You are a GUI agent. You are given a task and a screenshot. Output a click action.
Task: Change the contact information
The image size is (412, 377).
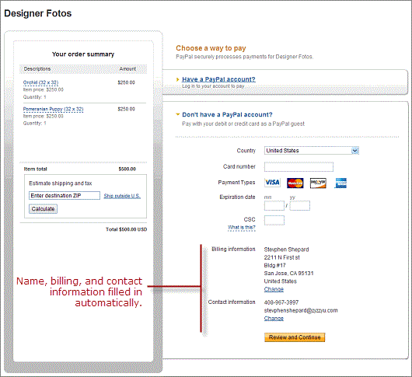pos(274,319)
